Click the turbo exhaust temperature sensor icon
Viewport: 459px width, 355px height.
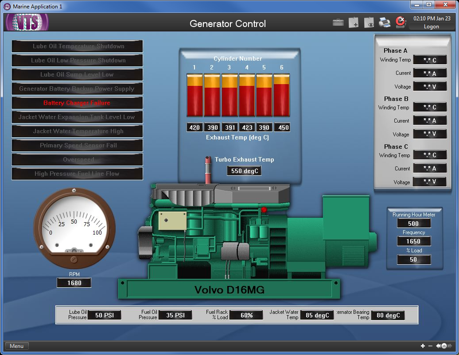(208, 170)
